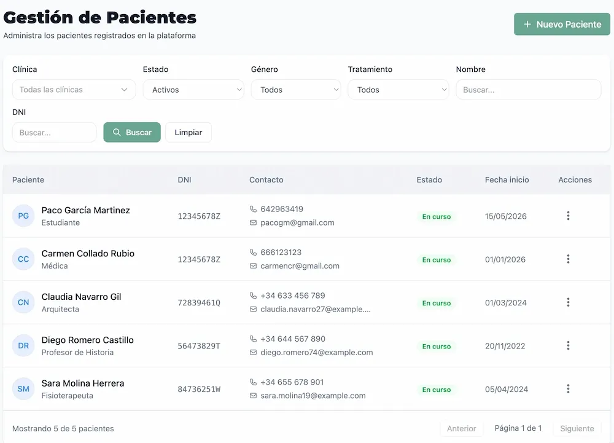Screen dimensions: 614x443
Task: Click the SM avatar icon
Action: tap(23, 389)
